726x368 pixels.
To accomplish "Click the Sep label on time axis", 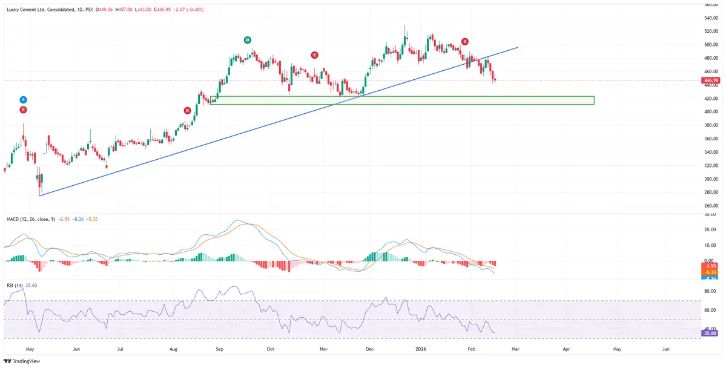I will point(220,349).
